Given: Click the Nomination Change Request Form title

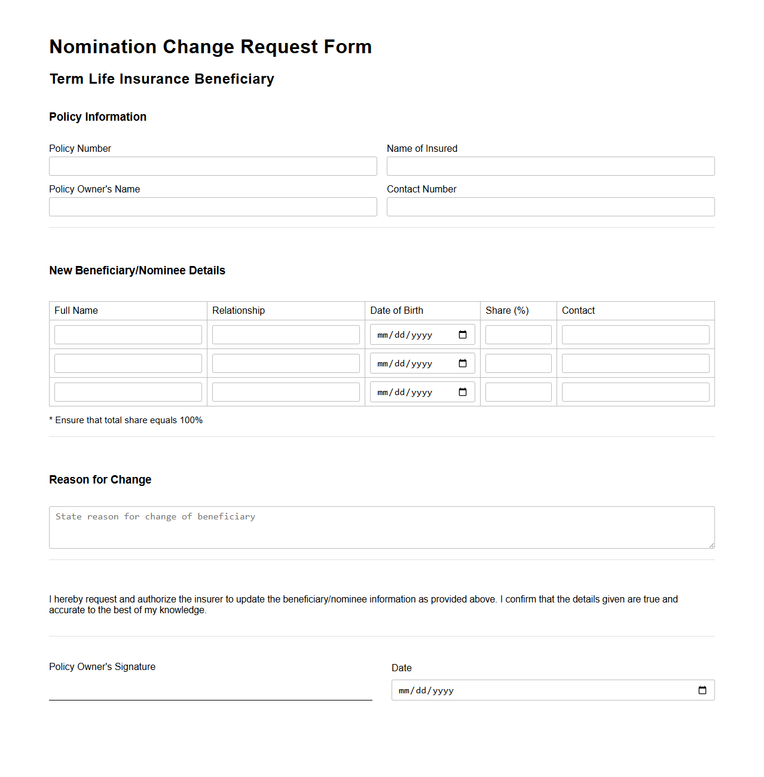Looking at the screenshot, I should coord(210,47).
